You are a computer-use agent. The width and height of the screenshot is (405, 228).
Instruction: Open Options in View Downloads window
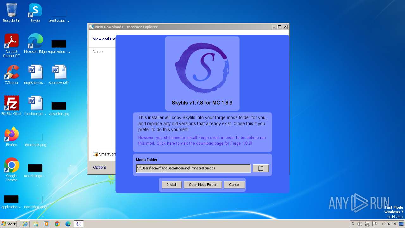100,167
